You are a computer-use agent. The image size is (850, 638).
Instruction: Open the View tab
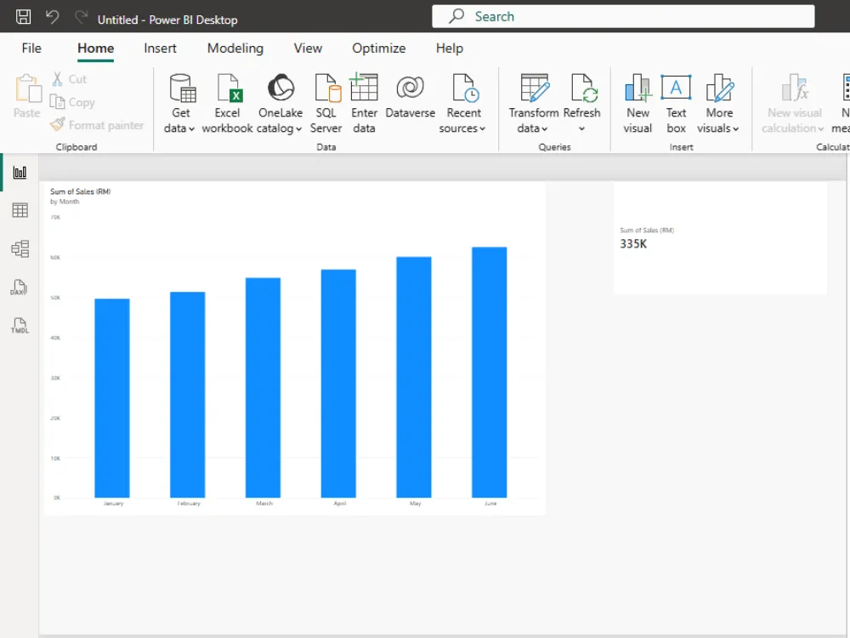[308, 48]
